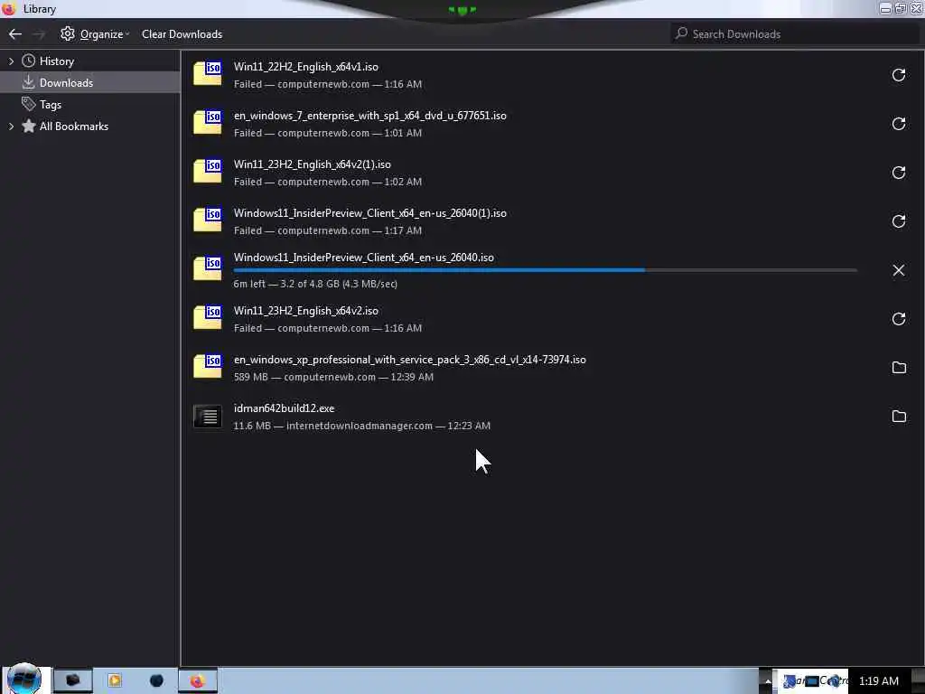
Task: Cancel the in-progress Windows11_InsiderPreview download
Action: coord(898,270)
